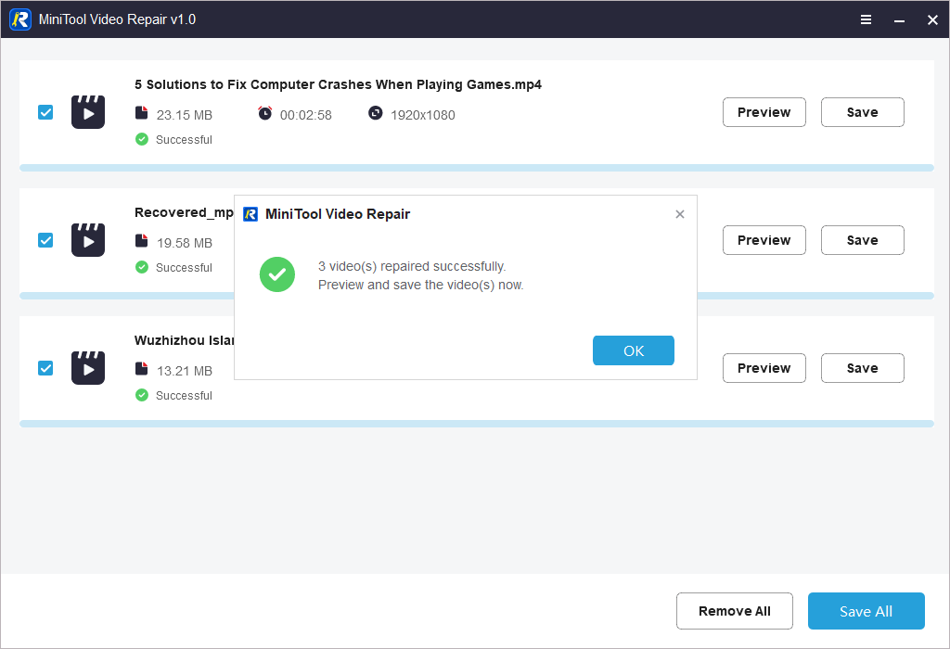Image resolution: width=950 pixels, height=649 pixels.
Task: Preview the 5 Solutions video
Action: [x=764, y=112]
